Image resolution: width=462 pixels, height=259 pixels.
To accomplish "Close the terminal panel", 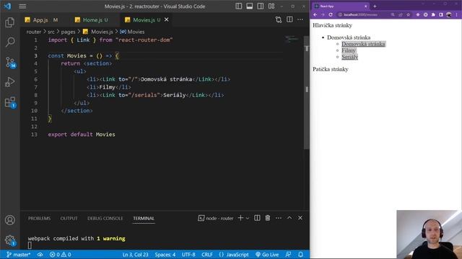I will [x=300, y=218].
